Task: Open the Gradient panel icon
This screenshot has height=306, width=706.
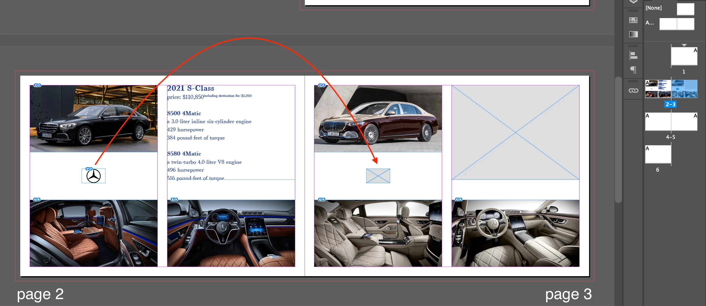Action: click(633, 34)
